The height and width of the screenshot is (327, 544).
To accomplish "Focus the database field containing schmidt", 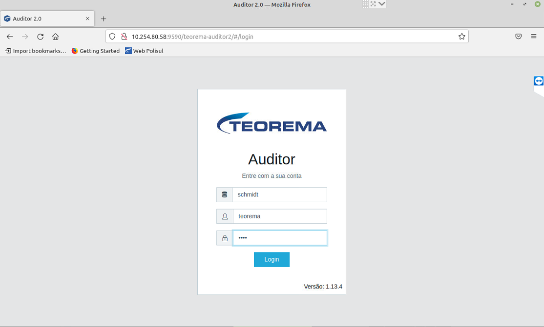I will tap(280, 194).
